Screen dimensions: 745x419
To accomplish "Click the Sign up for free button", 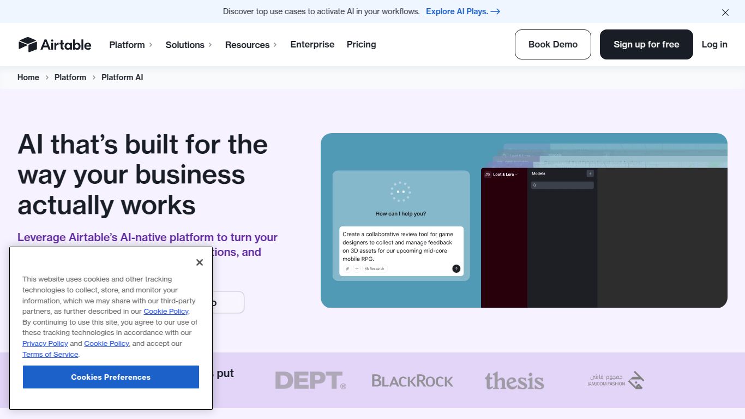I will point(646,44).
